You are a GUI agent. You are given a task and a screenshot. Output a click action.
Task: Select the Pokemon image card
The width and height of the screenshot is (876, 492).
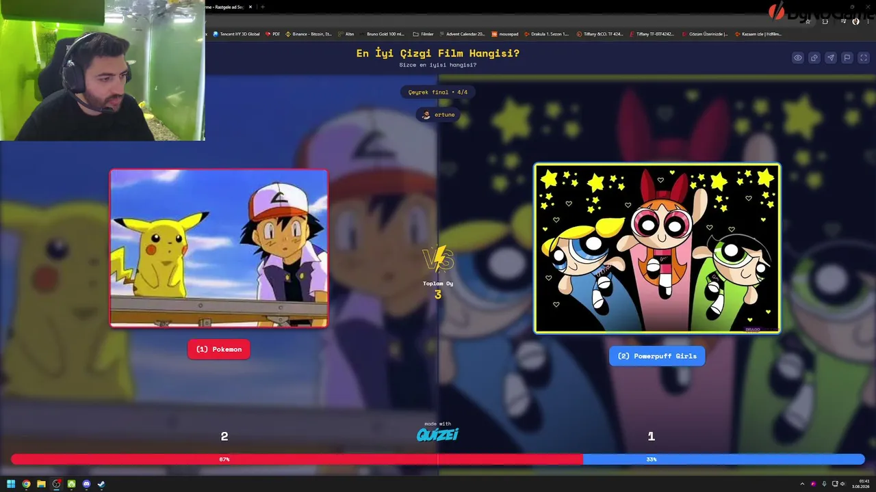[x=219, y=248]
